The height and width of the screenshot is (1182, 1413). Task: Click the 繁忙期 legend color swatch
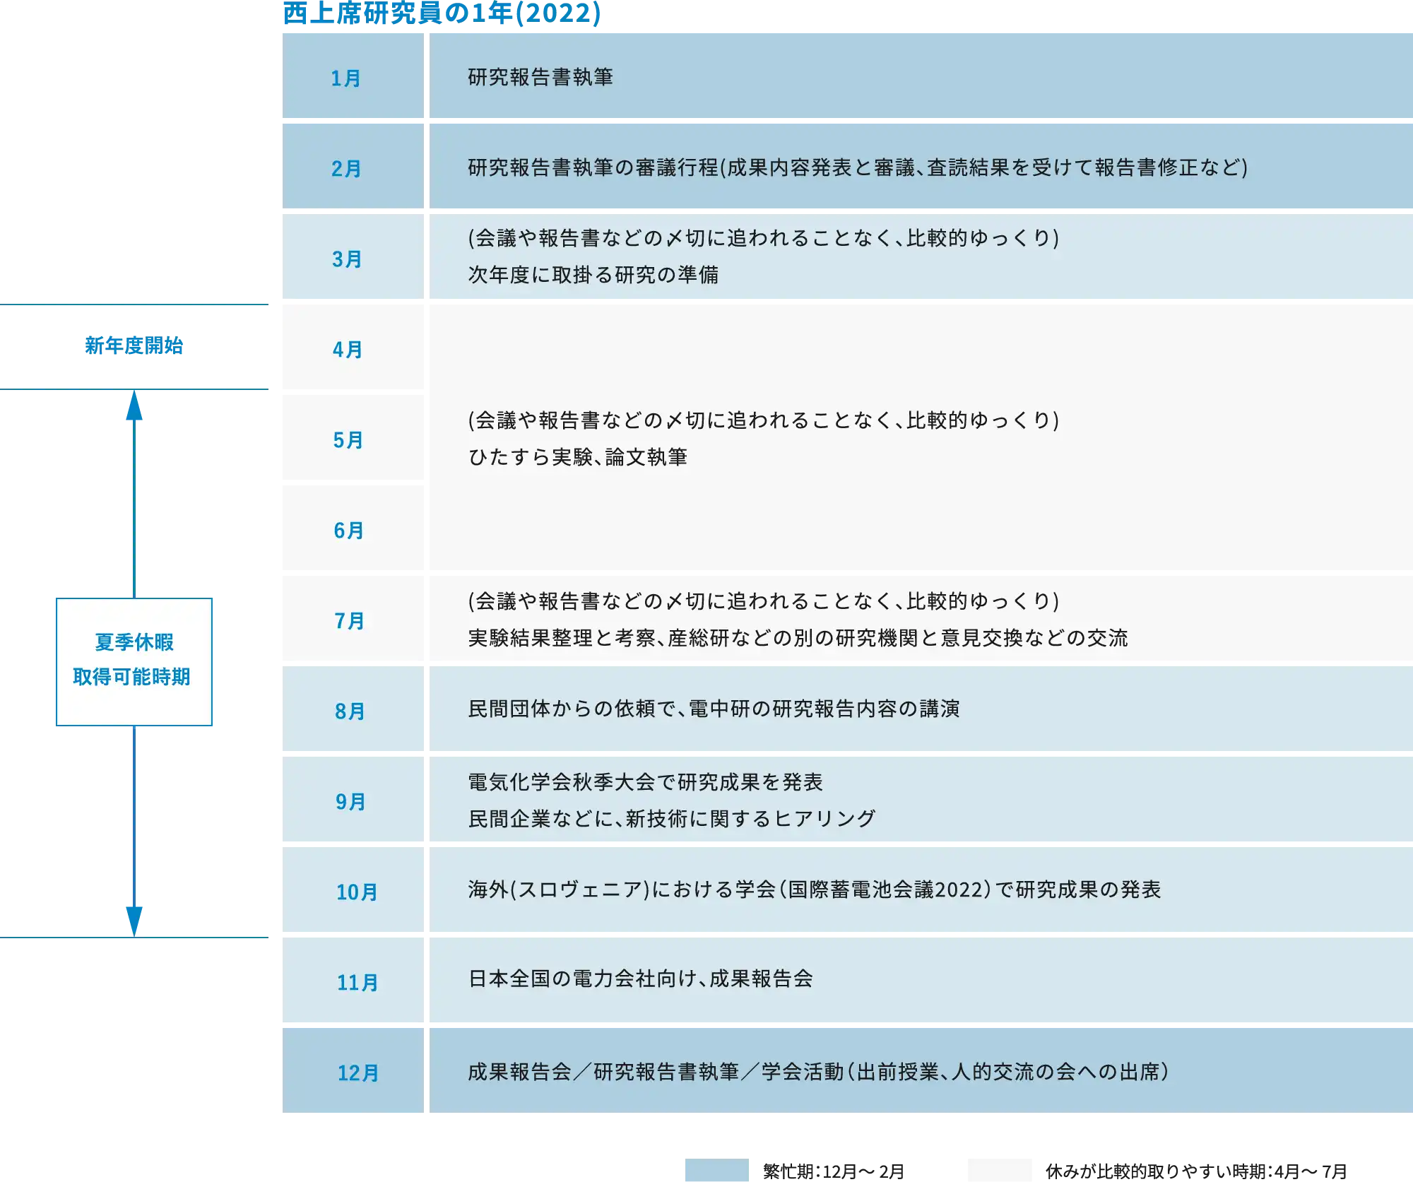pyautogui.click(x=716, y=1169)
